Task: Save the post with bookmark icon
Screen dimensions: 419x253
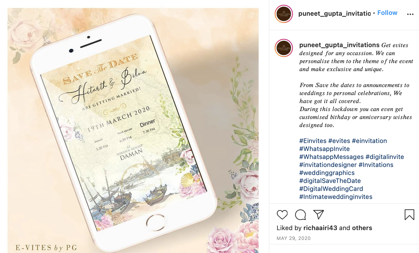Action: 409,215
